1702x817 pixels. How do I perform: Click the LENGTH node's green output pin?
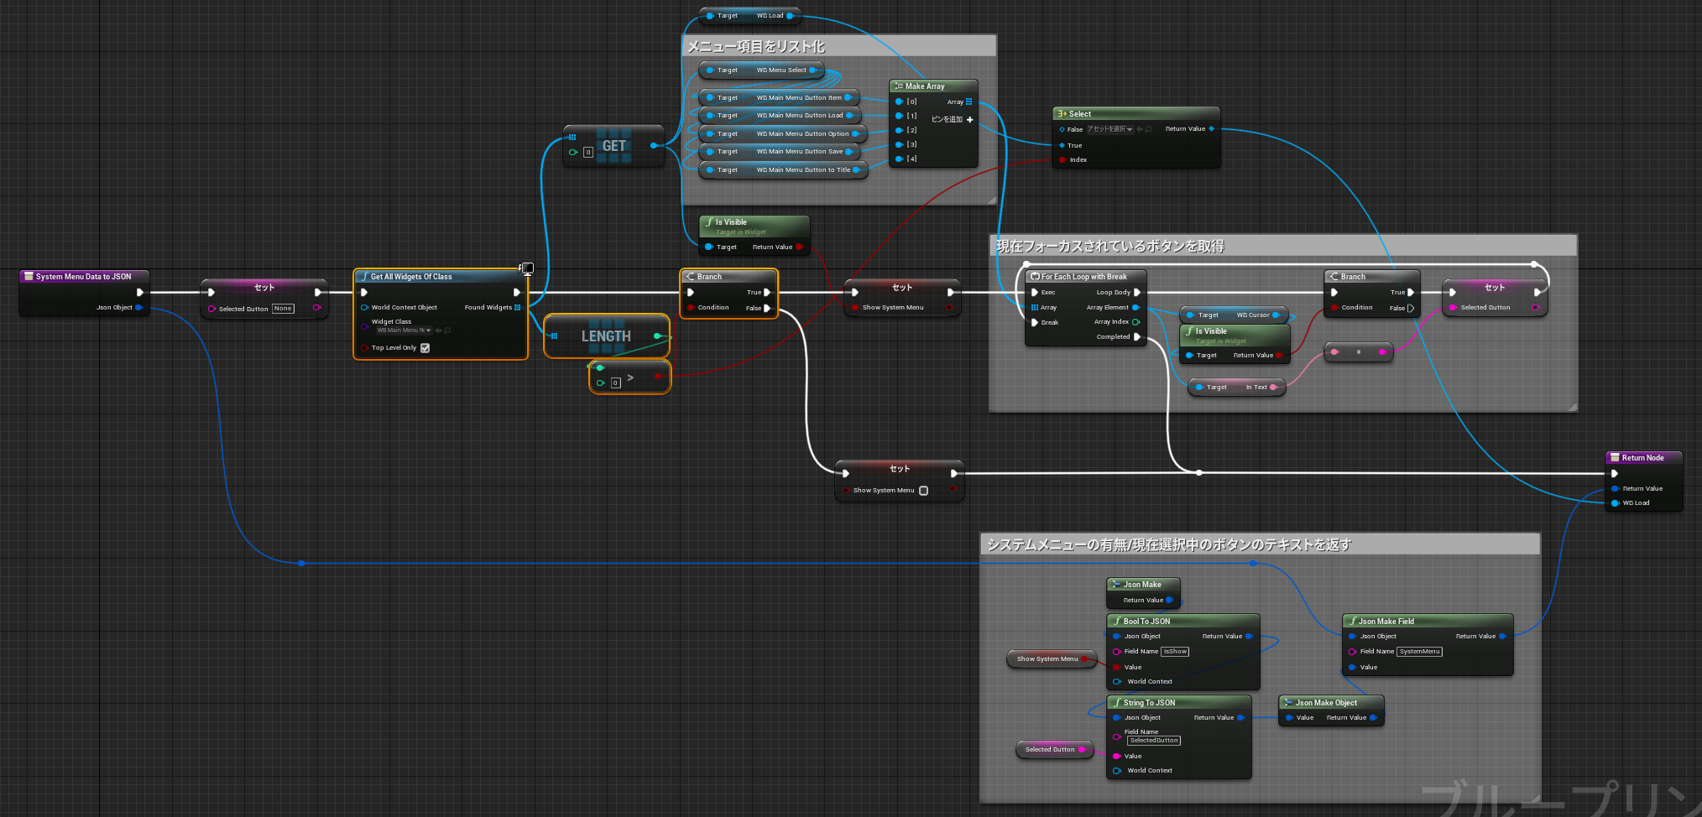click(x=657, y=336)
